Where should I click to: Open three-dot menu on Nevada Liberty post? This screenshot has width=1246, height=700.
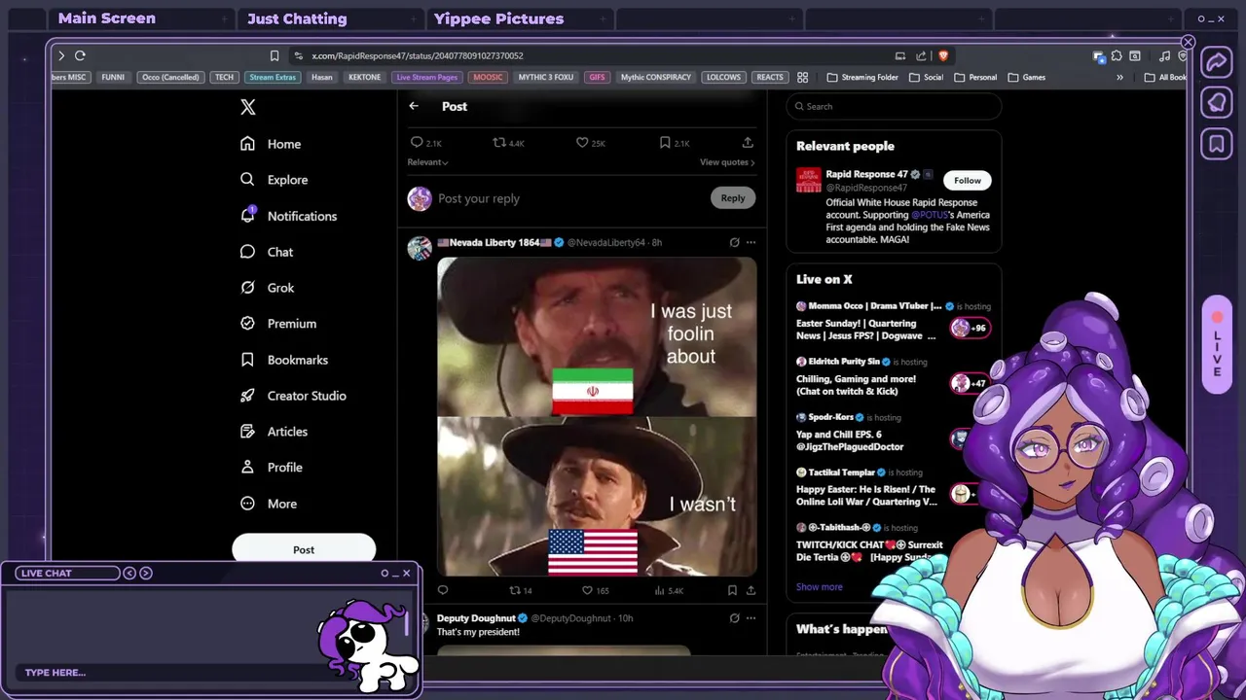coord(751,242)
